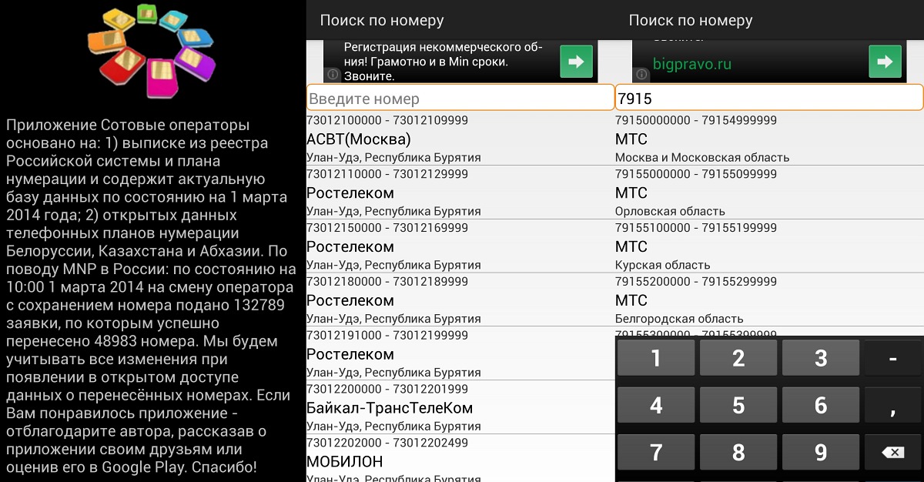Tap the 4 key on the keypad

(x=656, y=405)
